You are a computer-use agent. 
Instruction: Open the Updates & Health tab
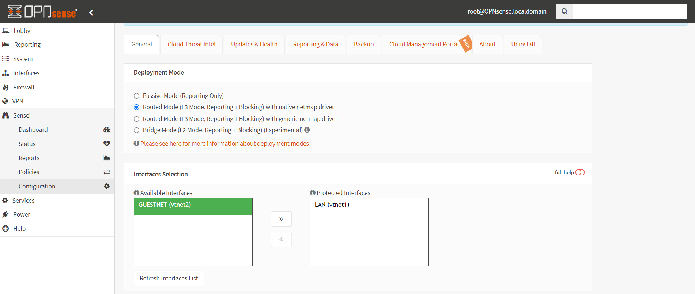point(254,44)
